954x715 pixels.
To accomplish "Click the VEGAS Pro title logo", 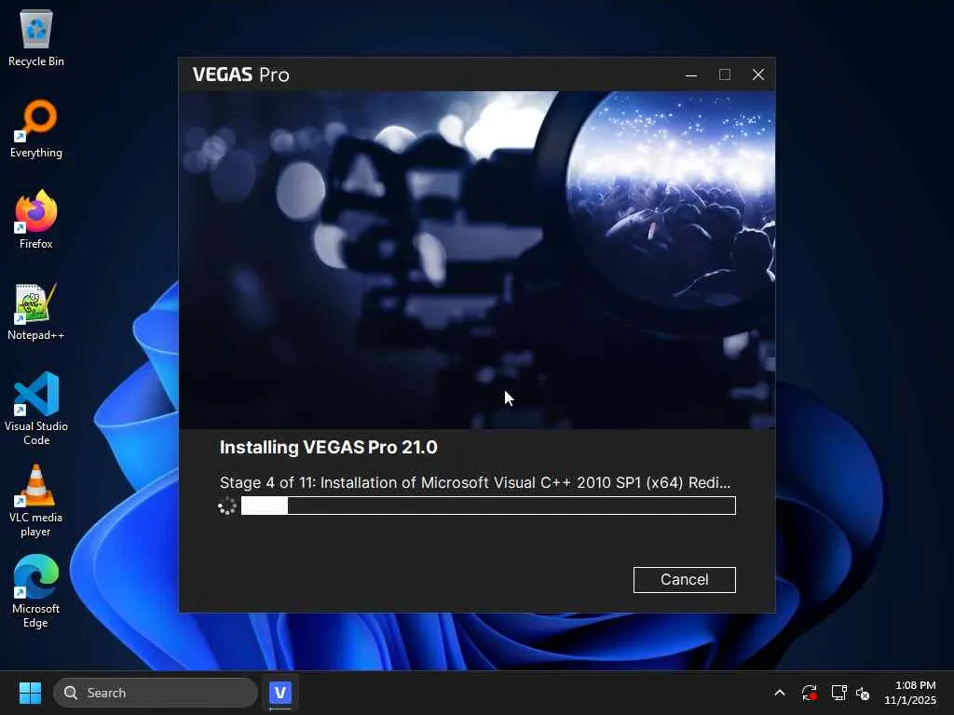I will click(x=241, y=74).
